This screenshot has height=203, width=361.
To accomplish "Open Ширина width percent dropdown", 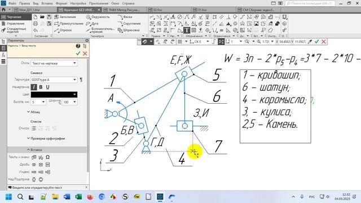I will (69, 102).
